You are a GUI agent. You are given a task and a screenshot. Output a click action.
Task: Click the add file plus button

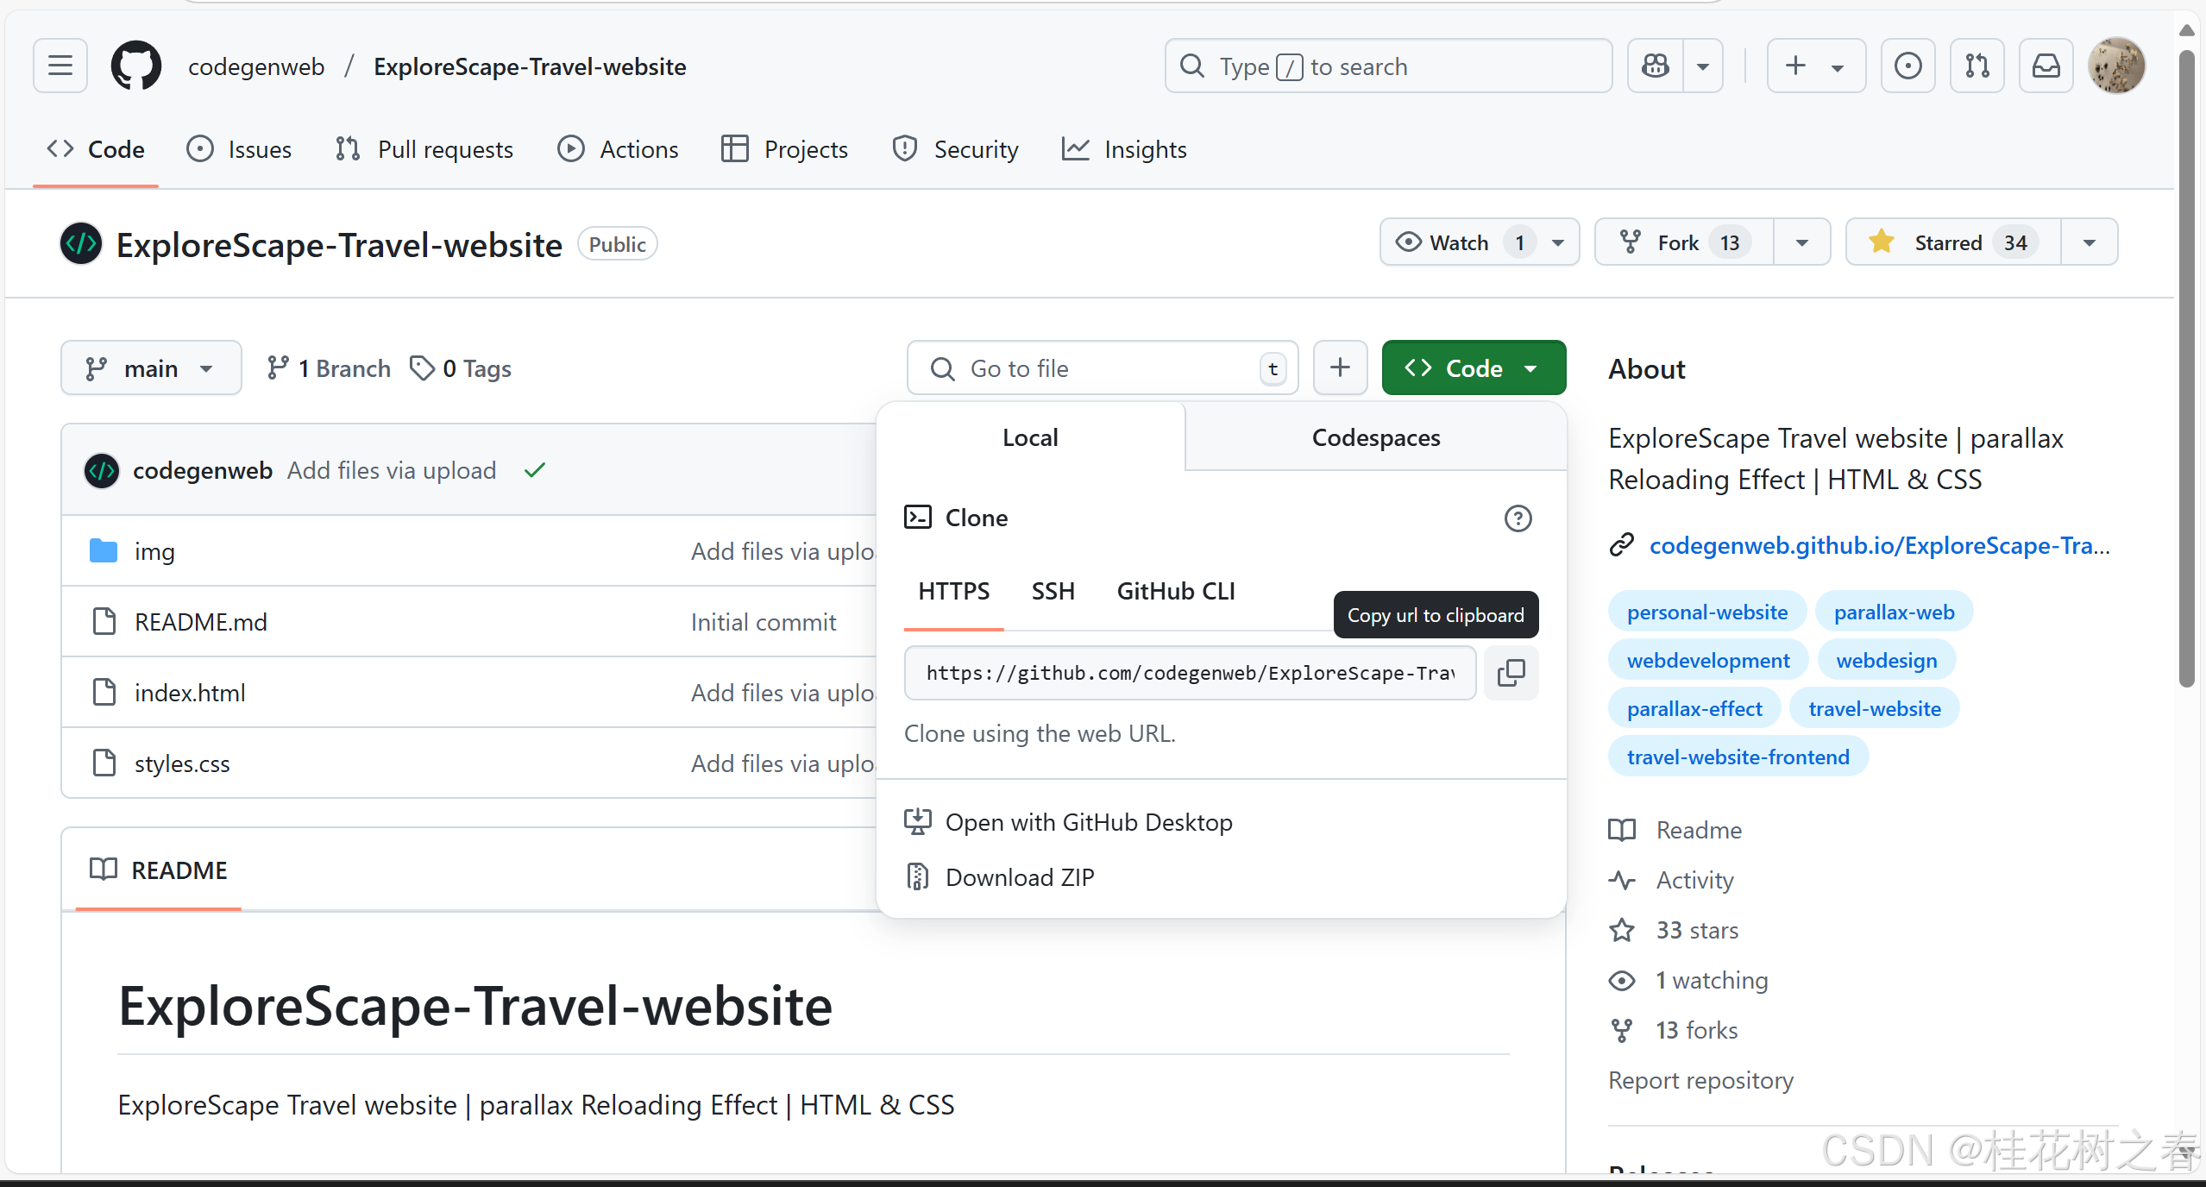click(x=1340, y=368)
